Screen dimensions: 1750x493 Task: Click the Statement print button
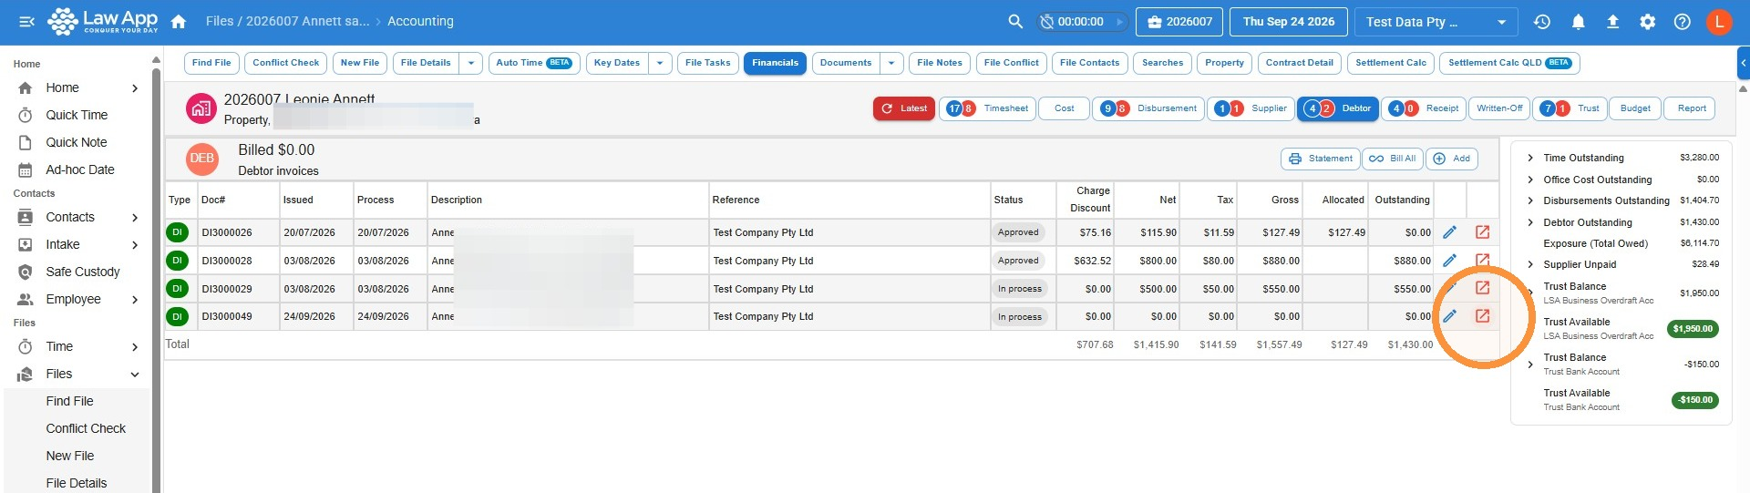[x=1321, y=159]
